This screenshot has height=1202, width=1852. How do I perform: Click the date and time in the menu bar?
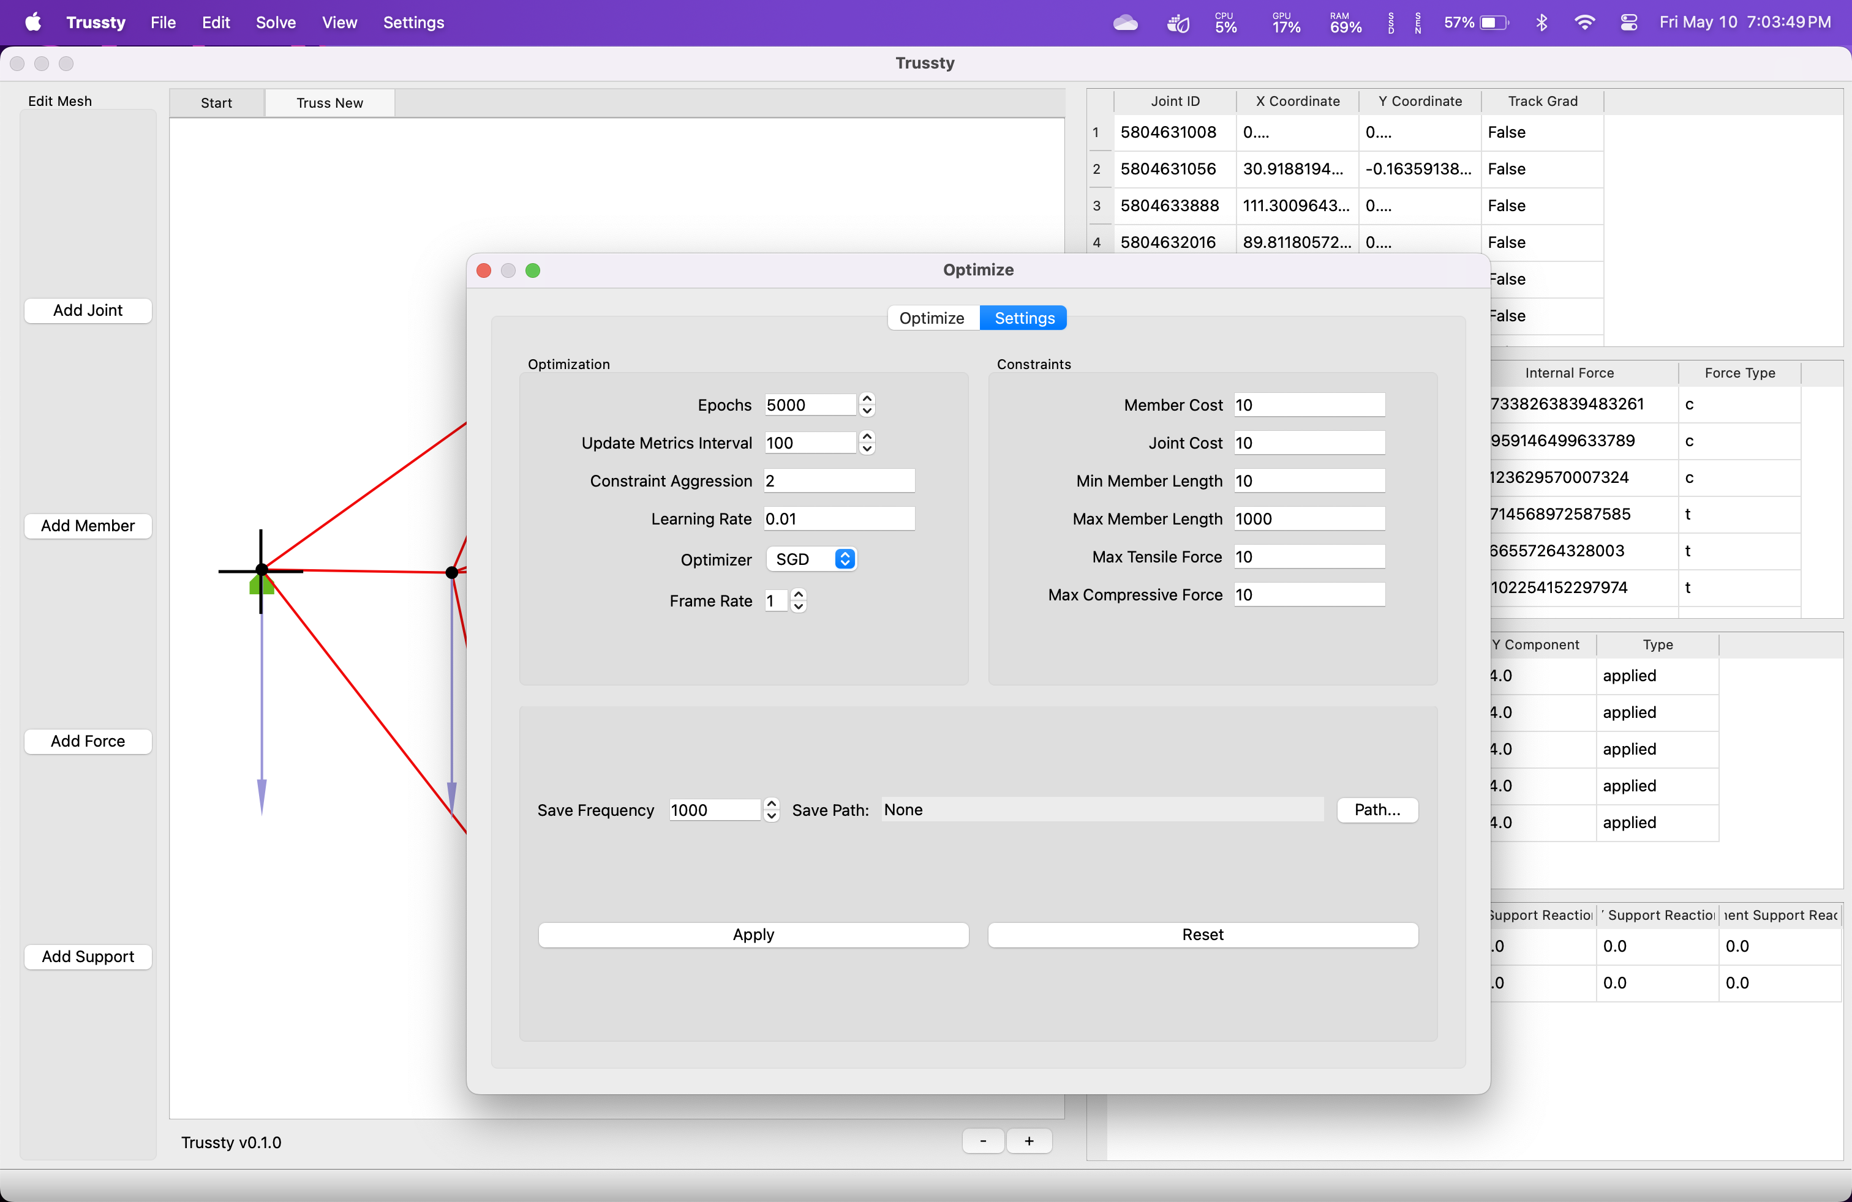(1745, 23)
